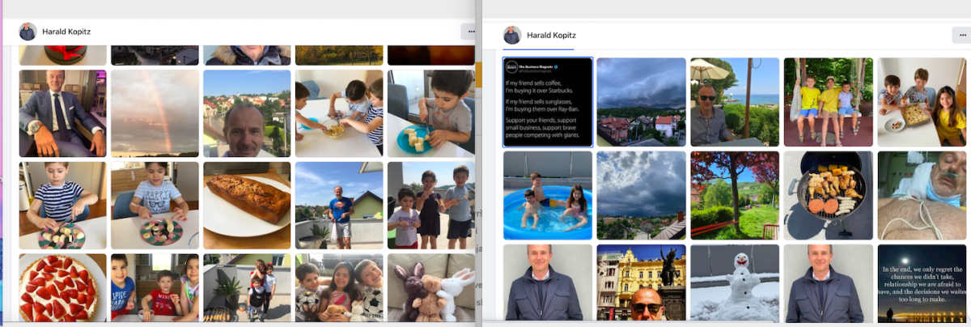Open the stuffed bunny toys photo
Viewport: 971px width, 327px height.
pyautogui.click(x=431, y=287)
